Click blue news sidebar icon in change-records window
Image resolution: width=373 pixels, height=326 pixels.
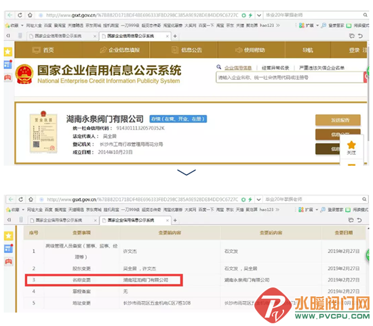click(x=9, y=248)
